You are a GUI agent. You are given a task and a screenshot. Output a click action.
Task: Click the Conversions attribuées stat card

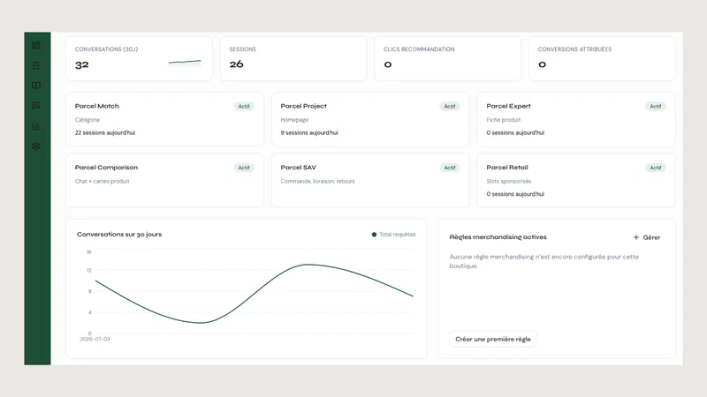point(602,59)
